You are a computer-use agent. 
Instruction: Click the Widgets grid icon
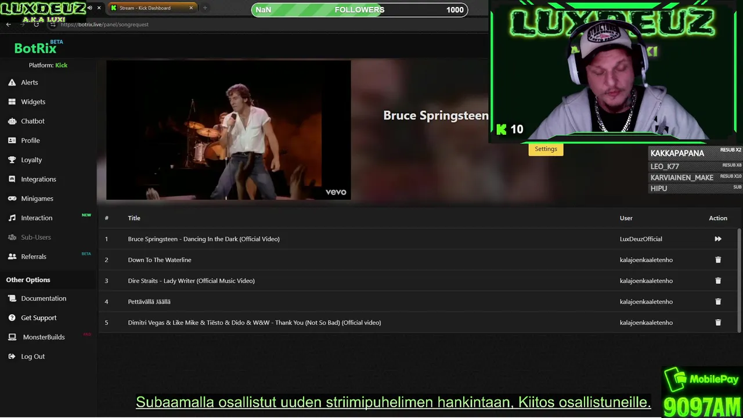coord(12,102)
